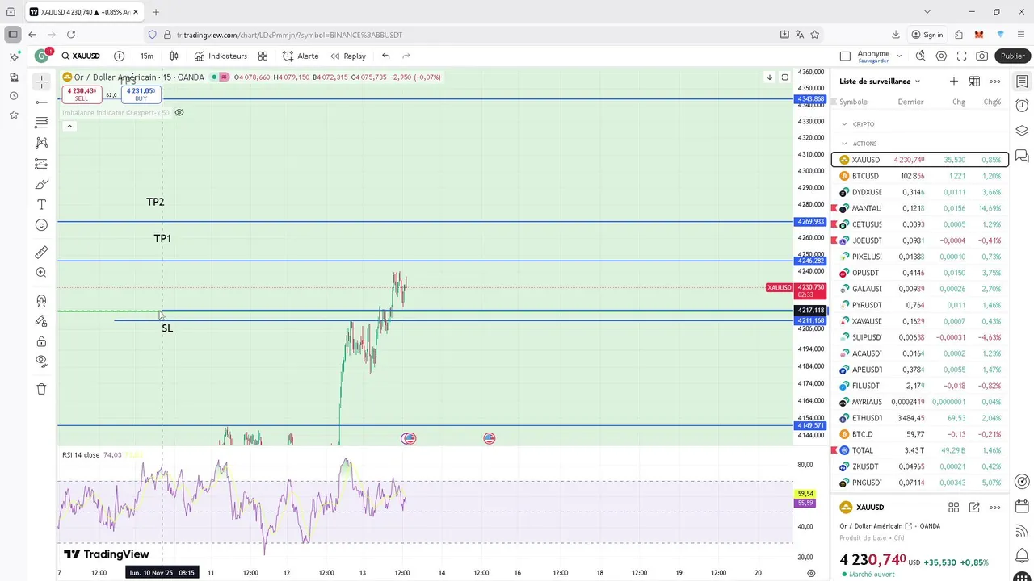This screenshot has height=581, width=1034.
Task: Open time axis settings gear
Action: [x=811, y=573]
